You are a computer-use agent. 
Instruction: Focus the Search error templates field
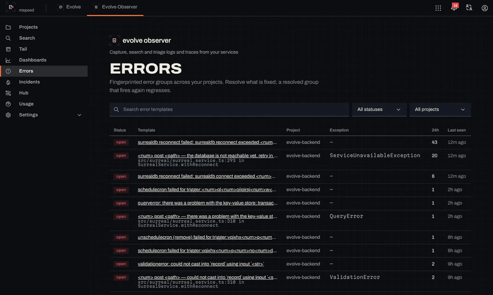pos(229,109)
